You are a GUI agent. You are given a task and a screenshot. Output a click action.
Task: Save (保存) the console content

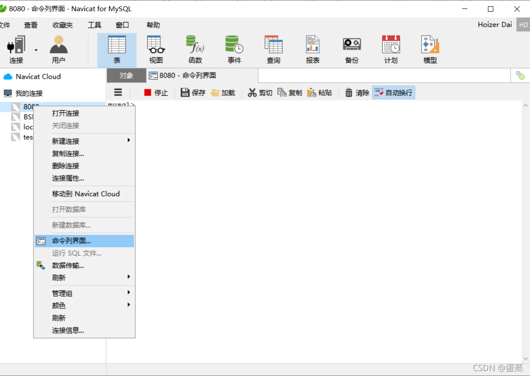(193, 93)
